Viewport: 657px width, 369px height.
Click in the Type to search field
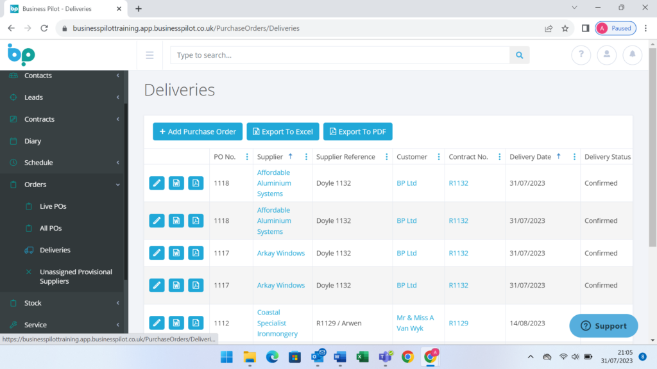[340, 55]
